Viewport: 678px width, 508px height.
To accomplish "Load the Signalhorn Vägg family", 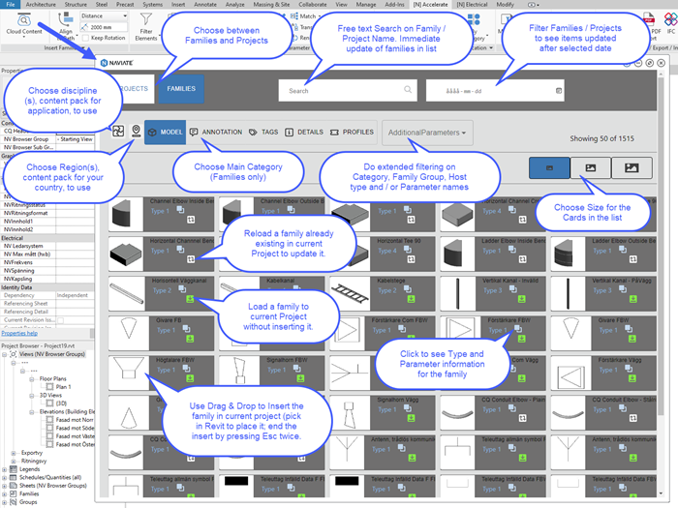I will click(x=412, y=418).
